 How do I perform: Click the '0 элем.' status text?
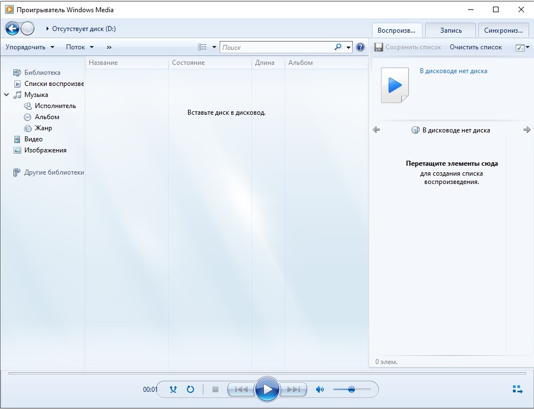click(386, 362)
